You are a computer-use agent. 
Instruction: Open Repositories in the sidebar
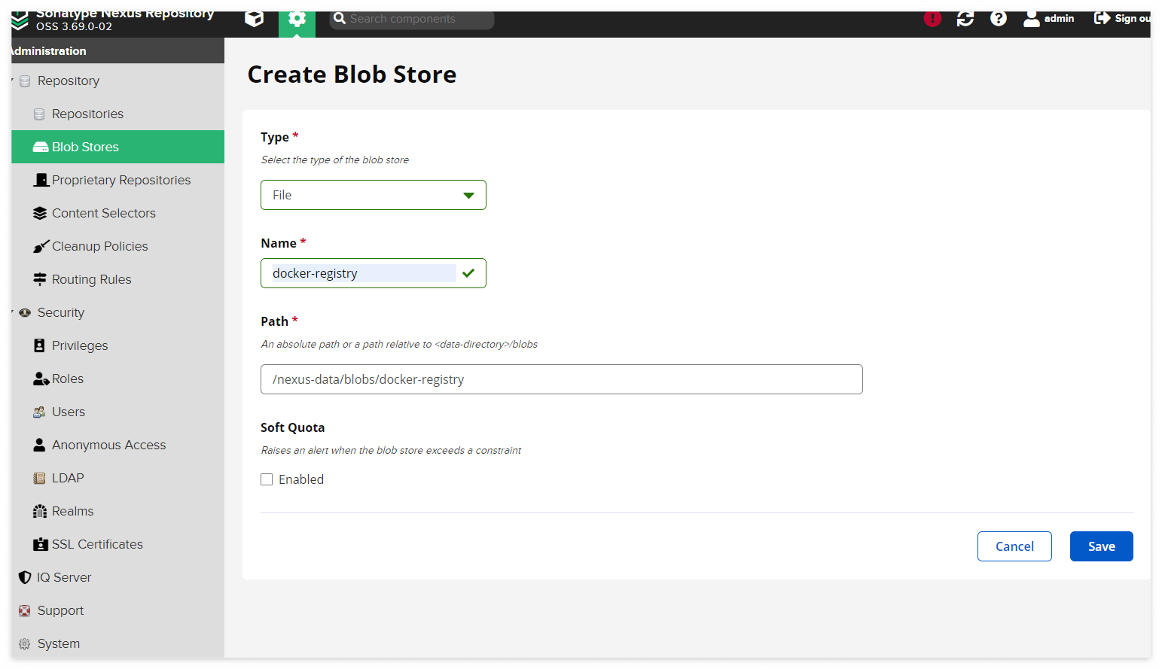tap(87, 114)
